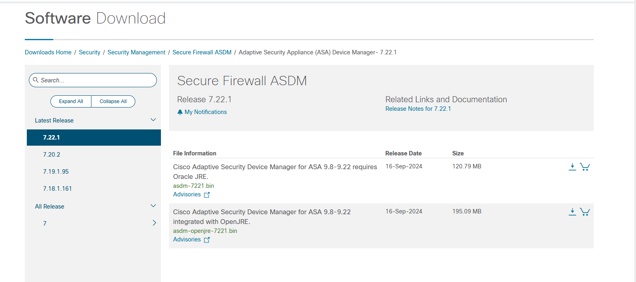The width and height of the screenshot is (636, 282).
Task: Click the 16-Sep-2024 date for asdm-openjre-7221.bin
Action: (404, 211)
